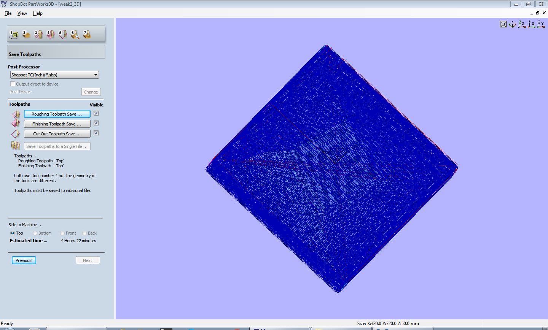Click the 'Side to Machine ...' label
This screenshot has height=330, width=548.
(x=25, y=225)
